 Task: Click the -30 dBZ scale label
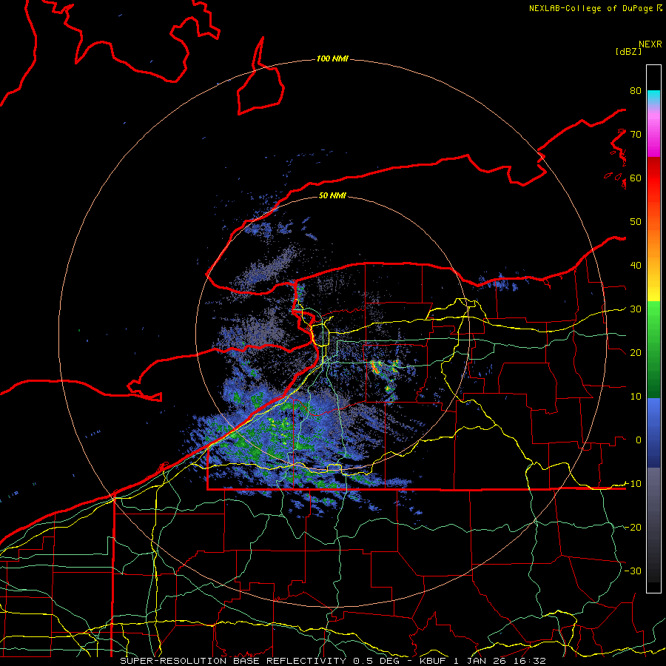click(633, 571)
